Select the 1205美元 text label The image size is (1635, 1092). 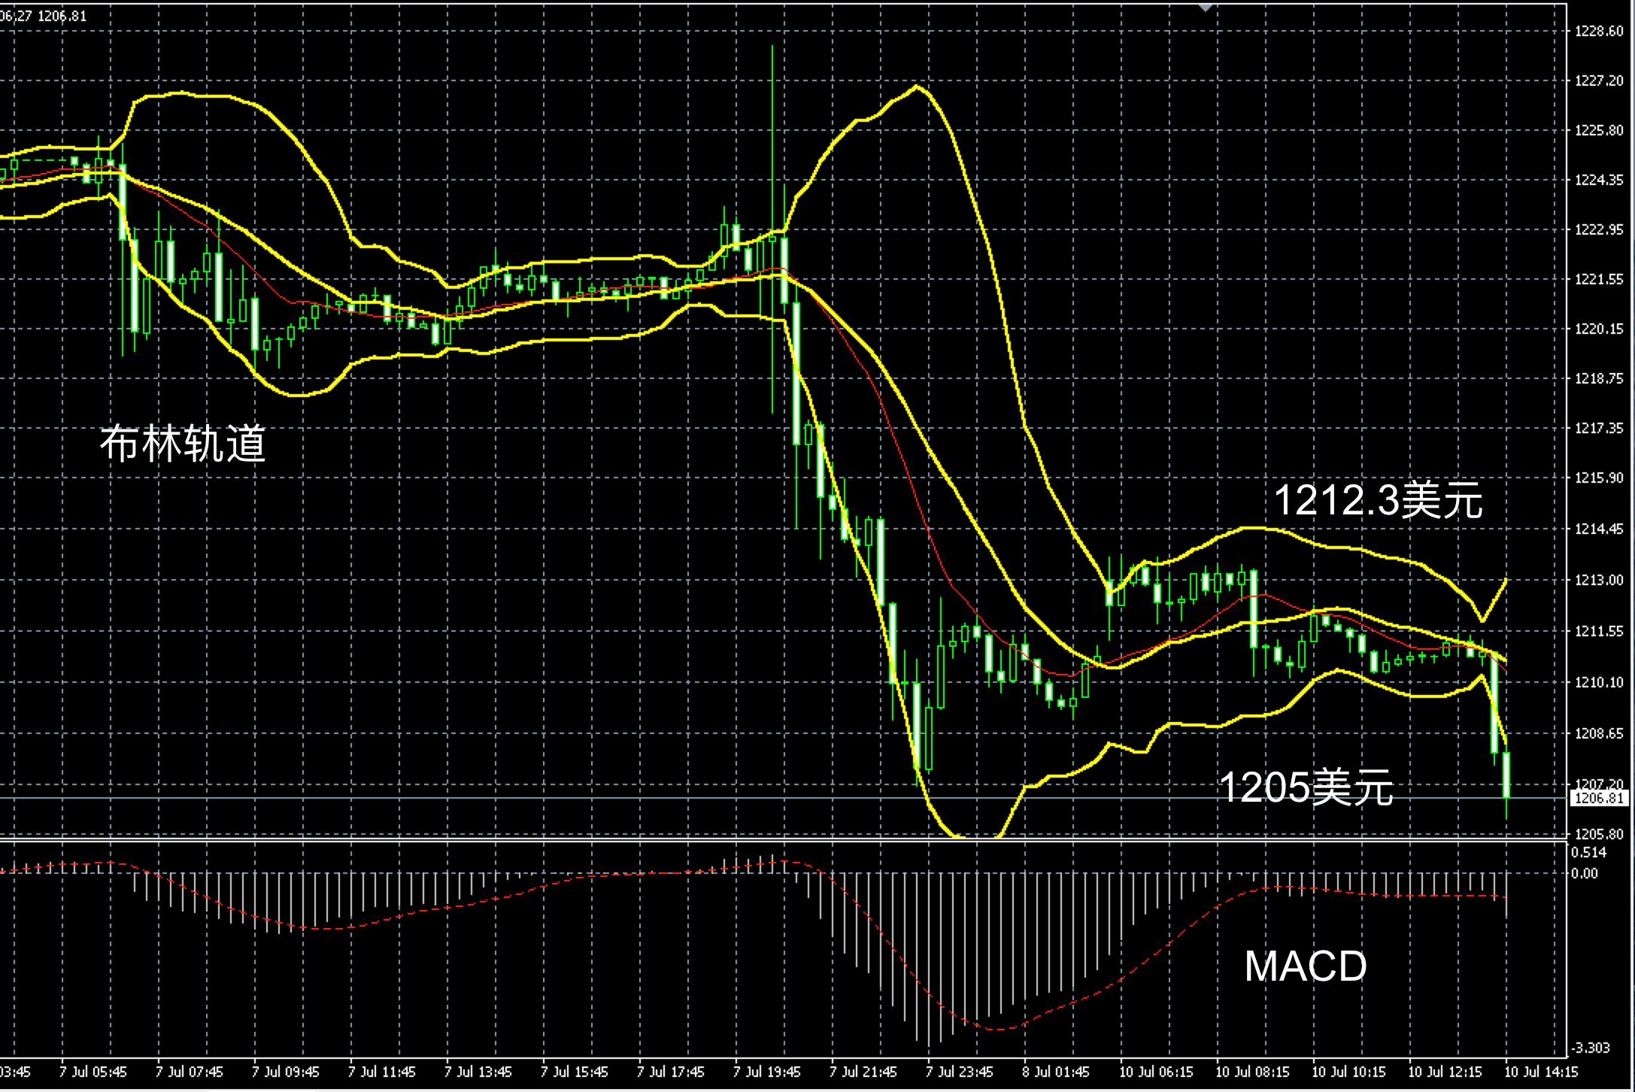pyautogui.click(x=1306, y=787)
